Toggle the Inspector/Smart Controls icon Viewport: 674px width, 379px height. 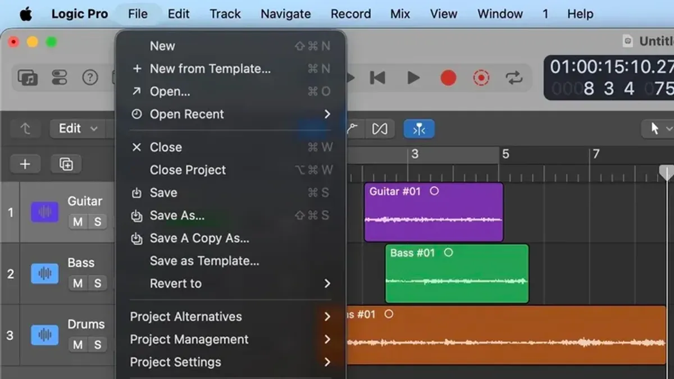[59, 77]
